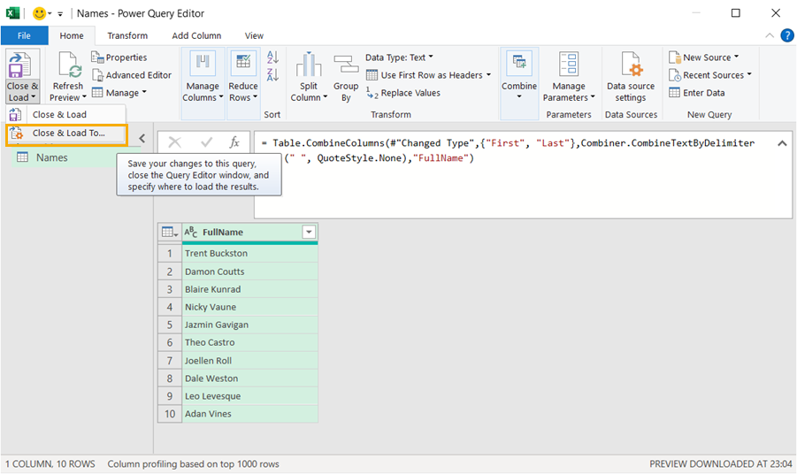Sort descending Z to A
The height and width of the screenshot is (474, 797).
click(273, 74)
